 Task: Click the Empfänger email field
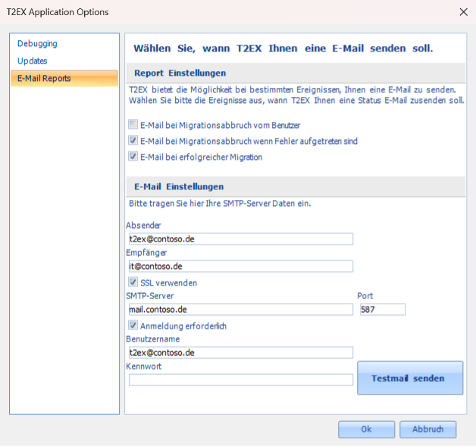(241, 267)
